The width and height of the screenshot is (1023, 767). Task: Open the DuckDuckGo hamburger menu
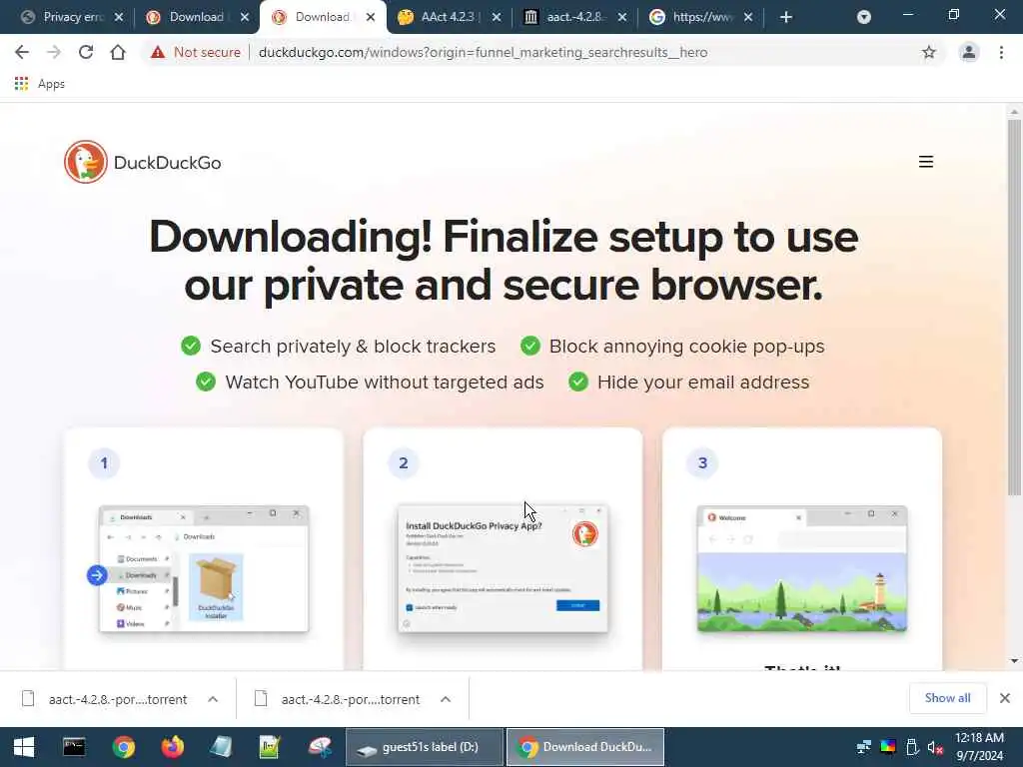click(x=926, y=162)
